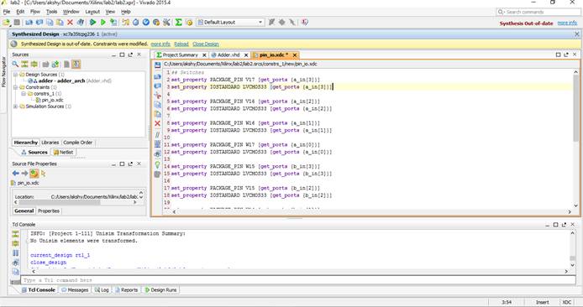This screenshot has width=583, height=307.
Task: Maximize the Sources panel
Action: click(122, 55)
